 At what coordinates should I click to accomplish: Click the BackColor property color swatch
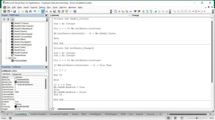[x=16, y=80]
